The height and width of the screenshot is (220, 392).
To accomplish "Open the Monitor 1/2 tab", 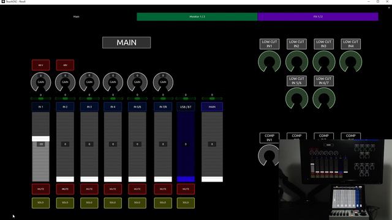I will click(197, 16).
